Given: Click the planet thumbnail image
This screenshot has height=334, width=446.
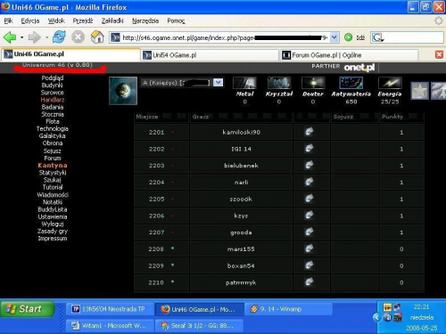Looking at the screenshot, I should (x=123, y=91).
